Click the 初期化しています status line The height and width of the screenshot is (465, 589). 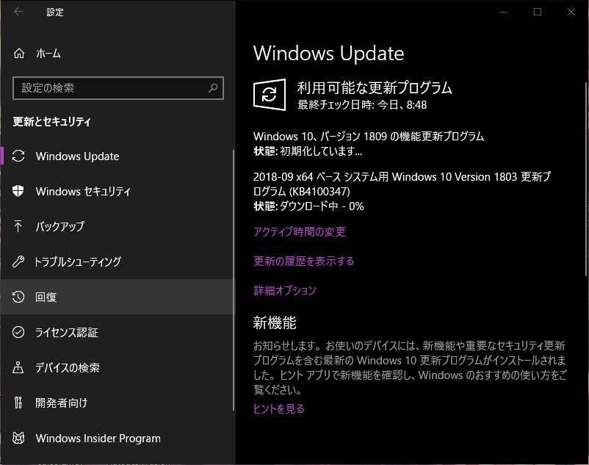[x=308, y=151]
